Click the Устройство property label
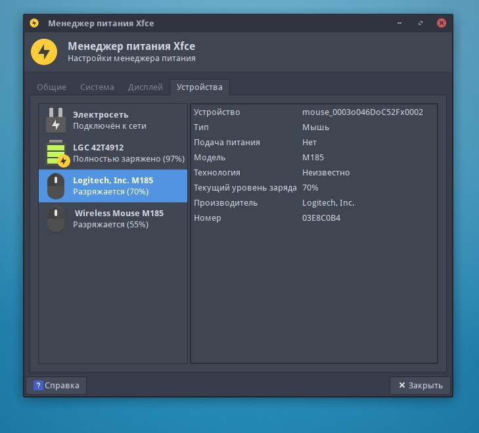Viewport: 479px width, 433px height. [x=217, y=112]
